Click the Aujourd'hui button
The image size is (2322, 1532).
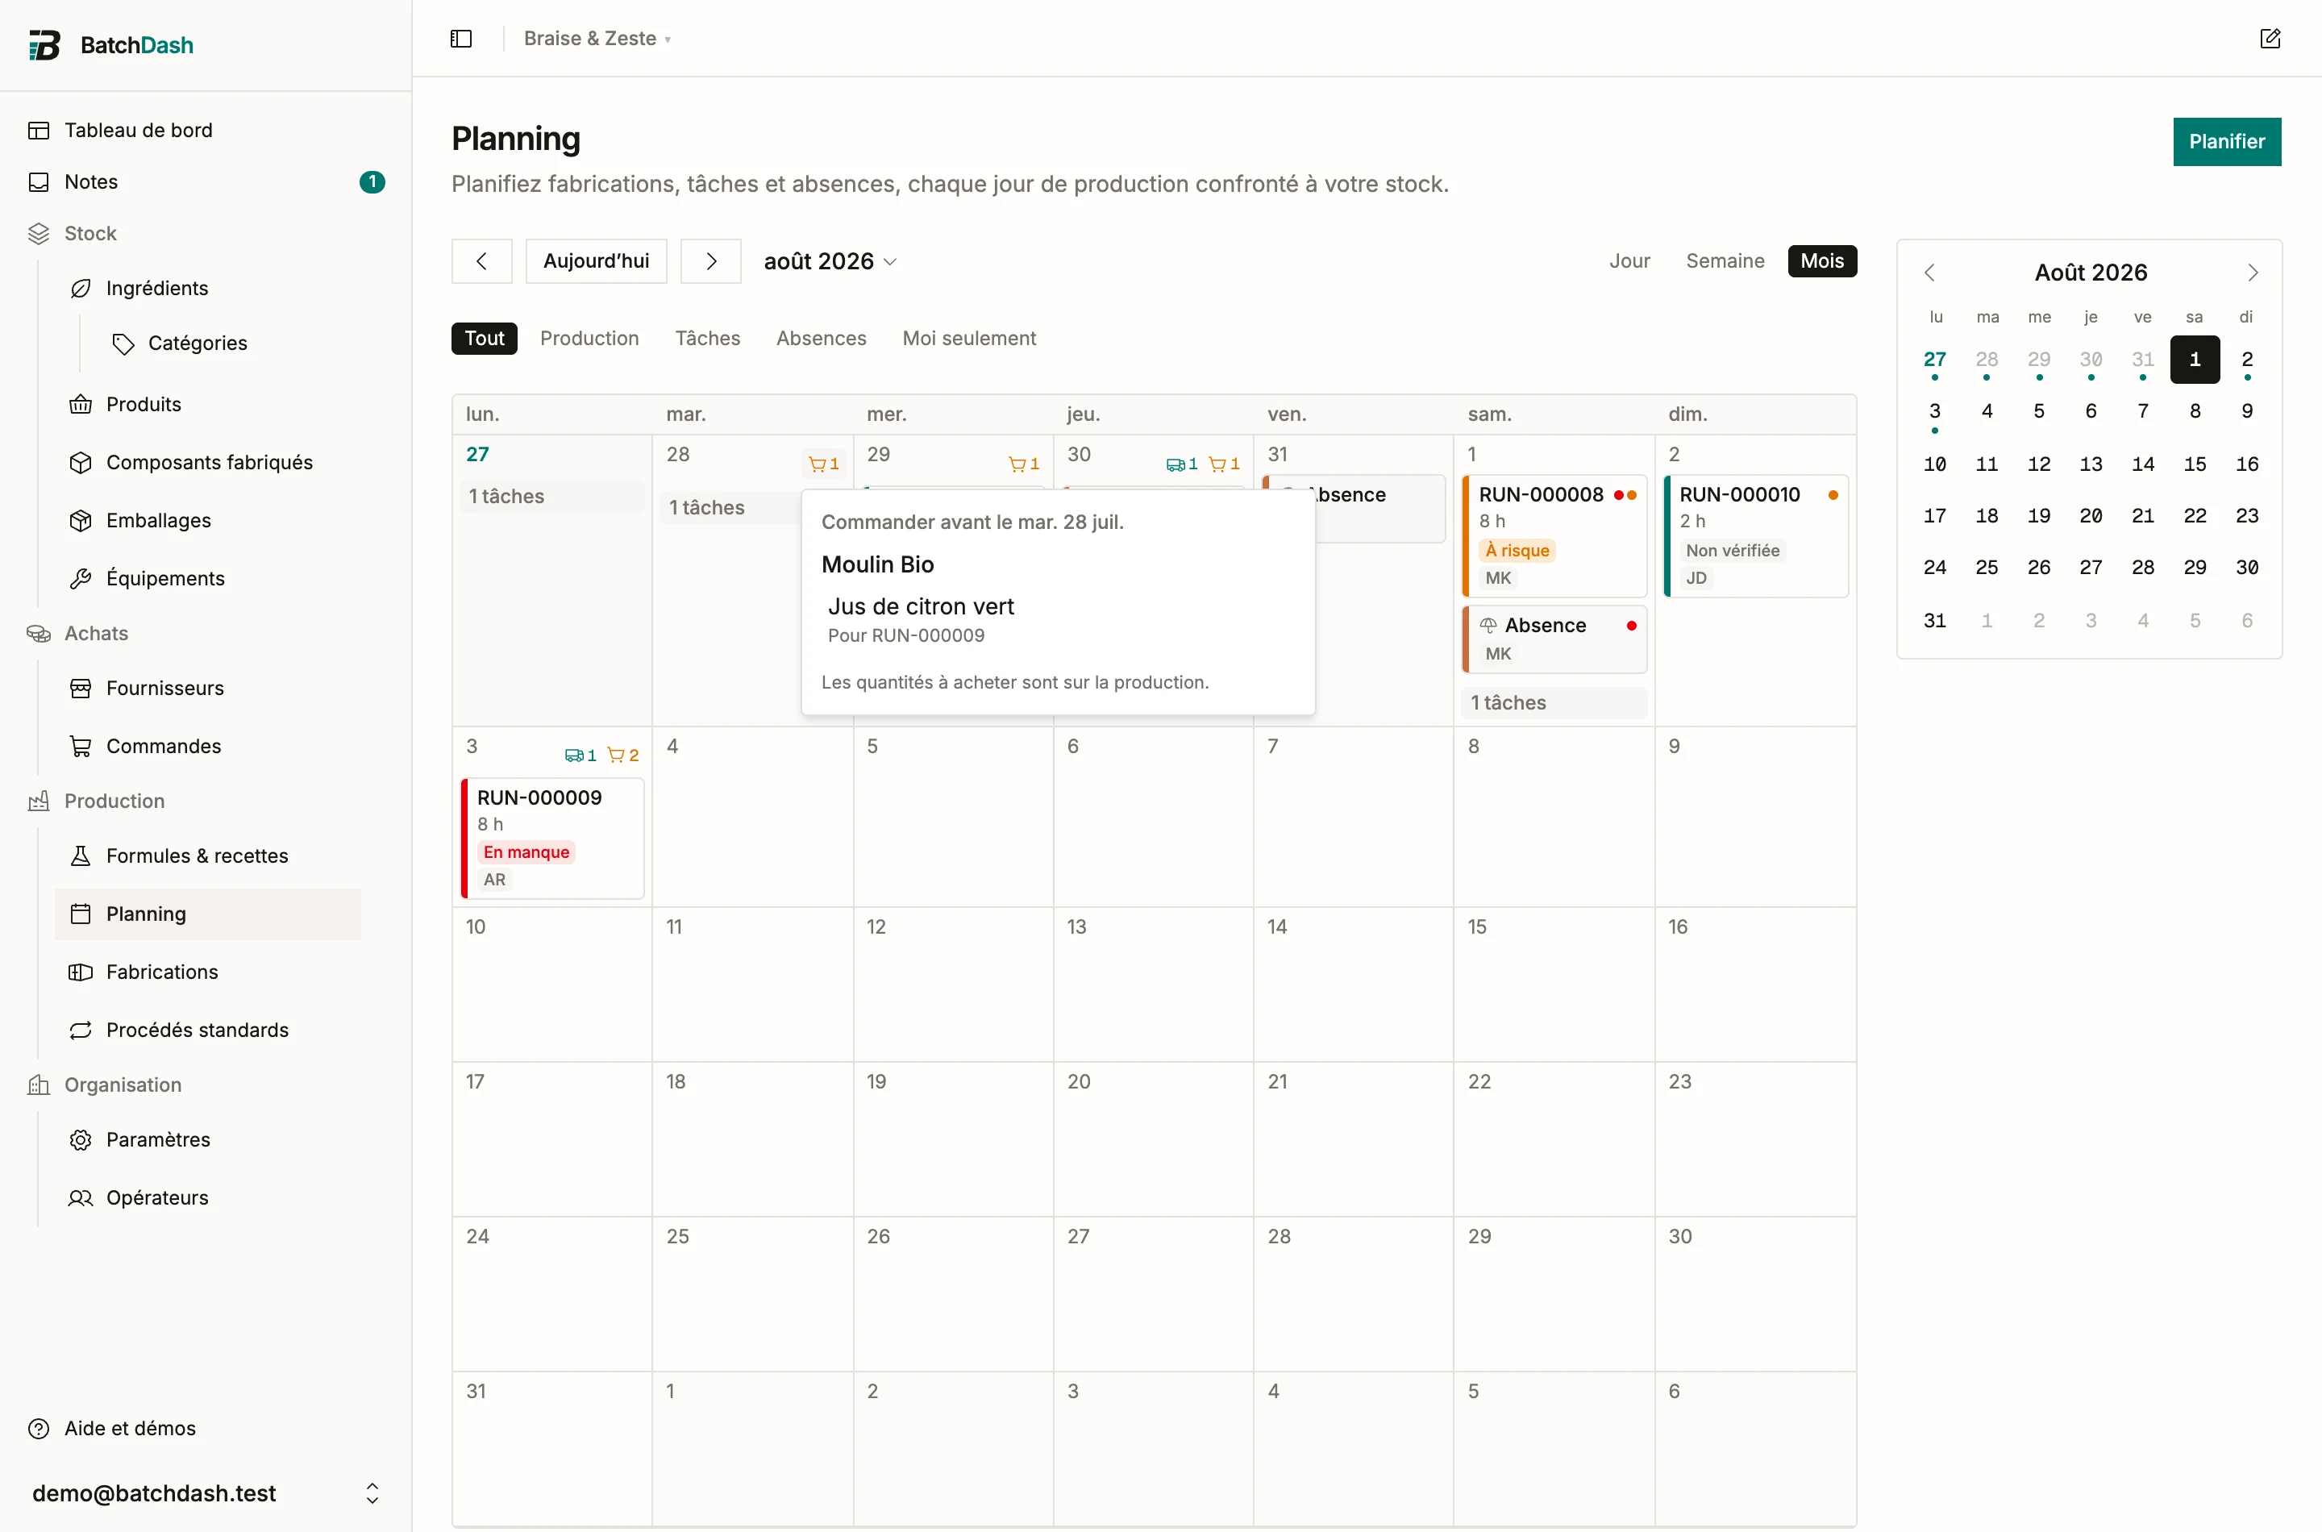(596, 261)
